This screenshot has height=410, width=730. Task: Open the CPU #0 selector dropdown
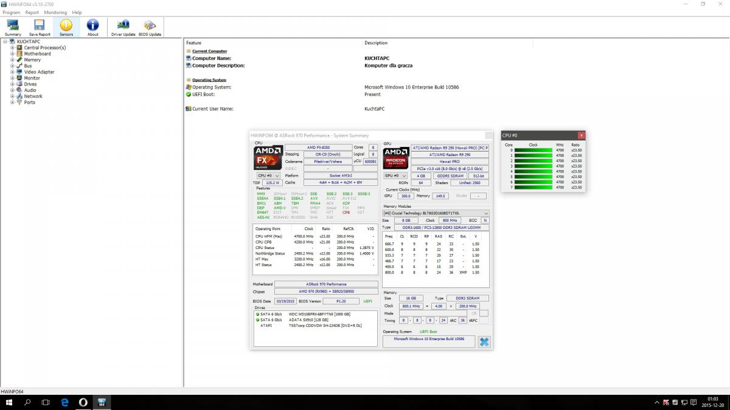(x=267, y=176)
